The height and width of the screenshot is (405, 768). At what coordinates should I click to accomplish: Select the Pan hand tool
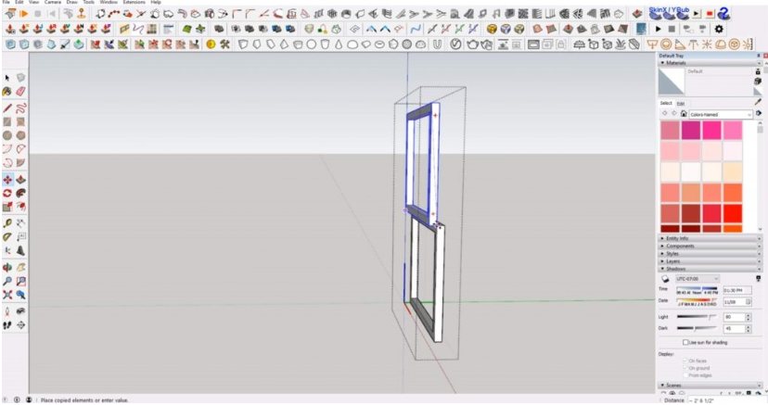click(20, 268)
